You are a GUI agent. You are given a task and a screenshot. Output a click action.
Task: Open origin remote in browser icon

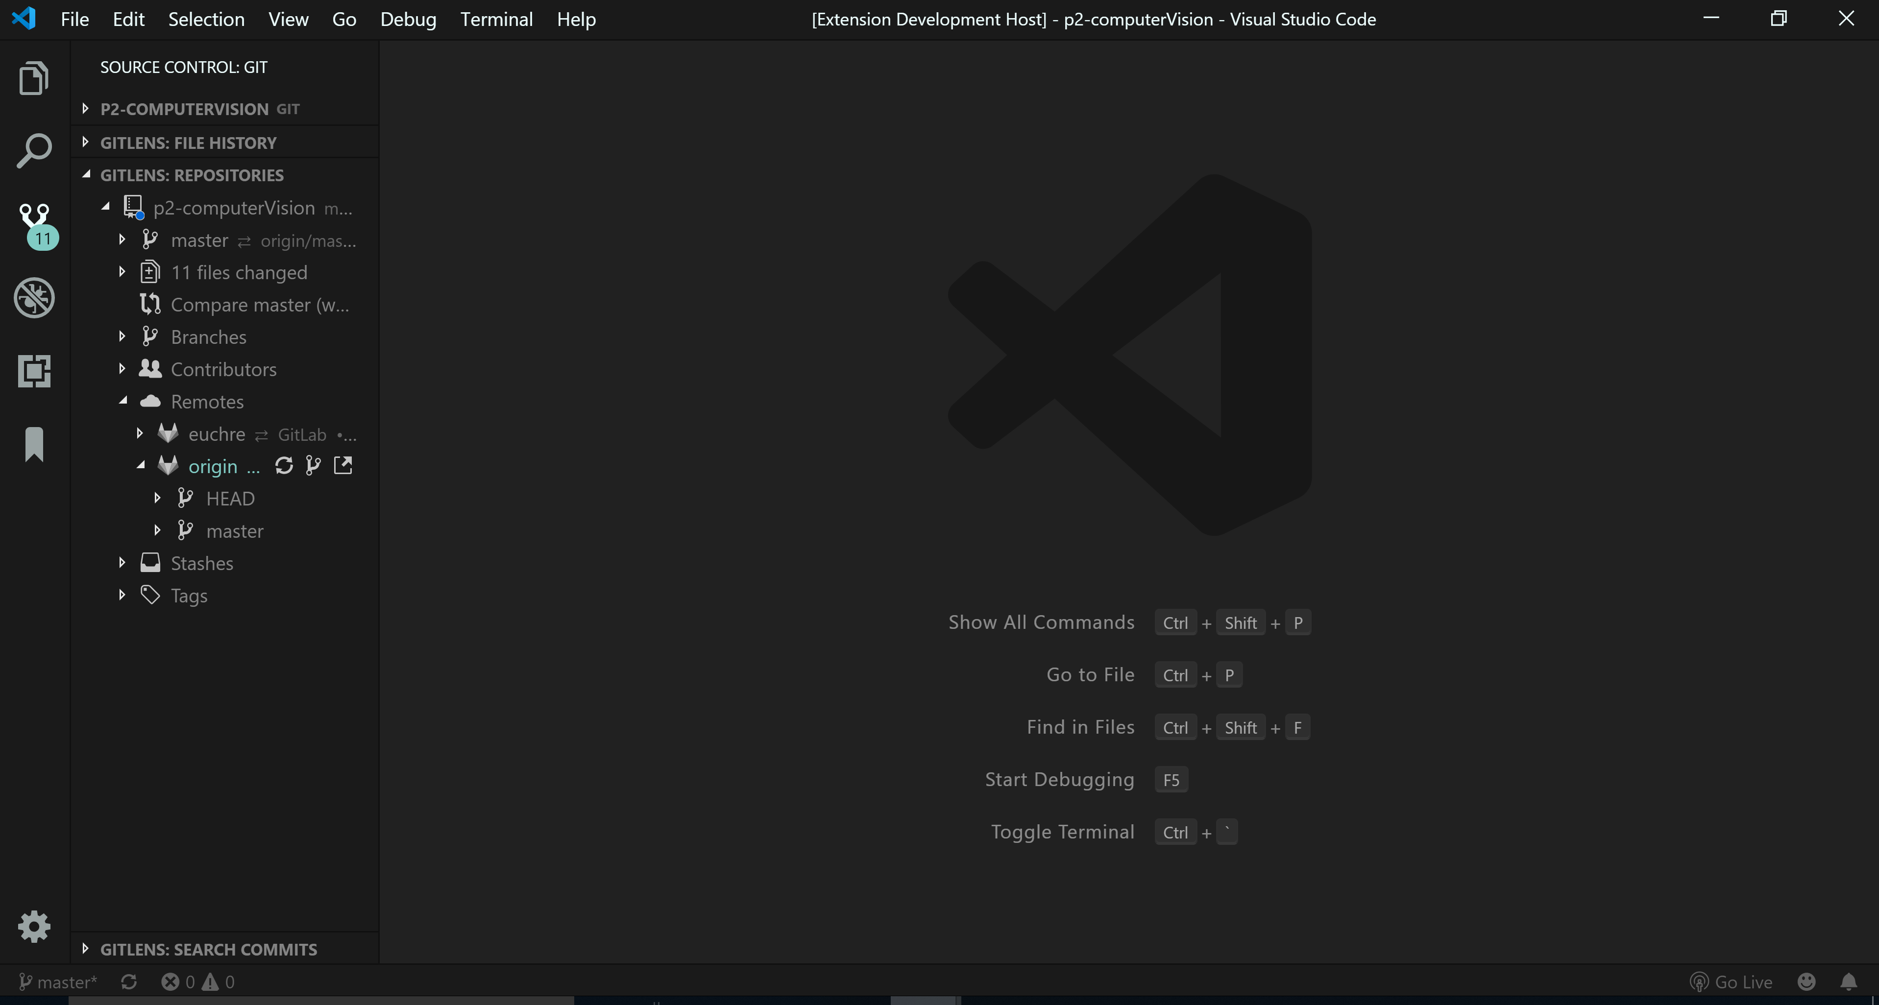[x=343, y=465]
